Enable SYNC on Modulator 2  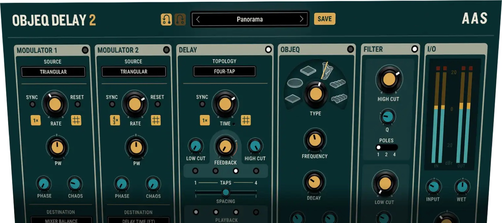pyautogui.click(x=112, y=104)
